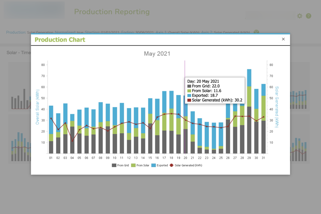Close the Production Chart dialog
Image resolution: width=321 pixels, height=214 pixels.
283,39
